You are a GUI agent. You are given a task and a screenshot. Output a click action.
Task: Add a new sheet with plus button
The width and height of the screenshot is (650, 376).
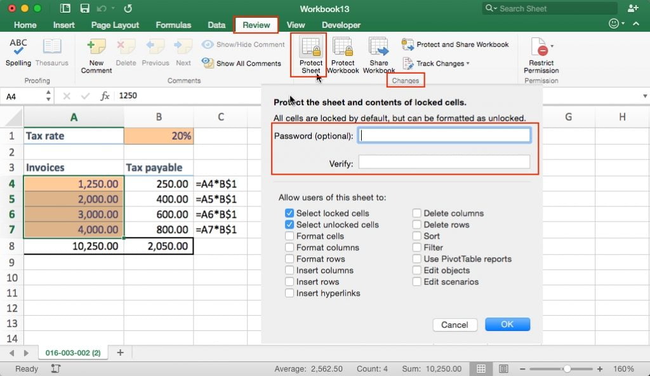[x=120, y=352]
